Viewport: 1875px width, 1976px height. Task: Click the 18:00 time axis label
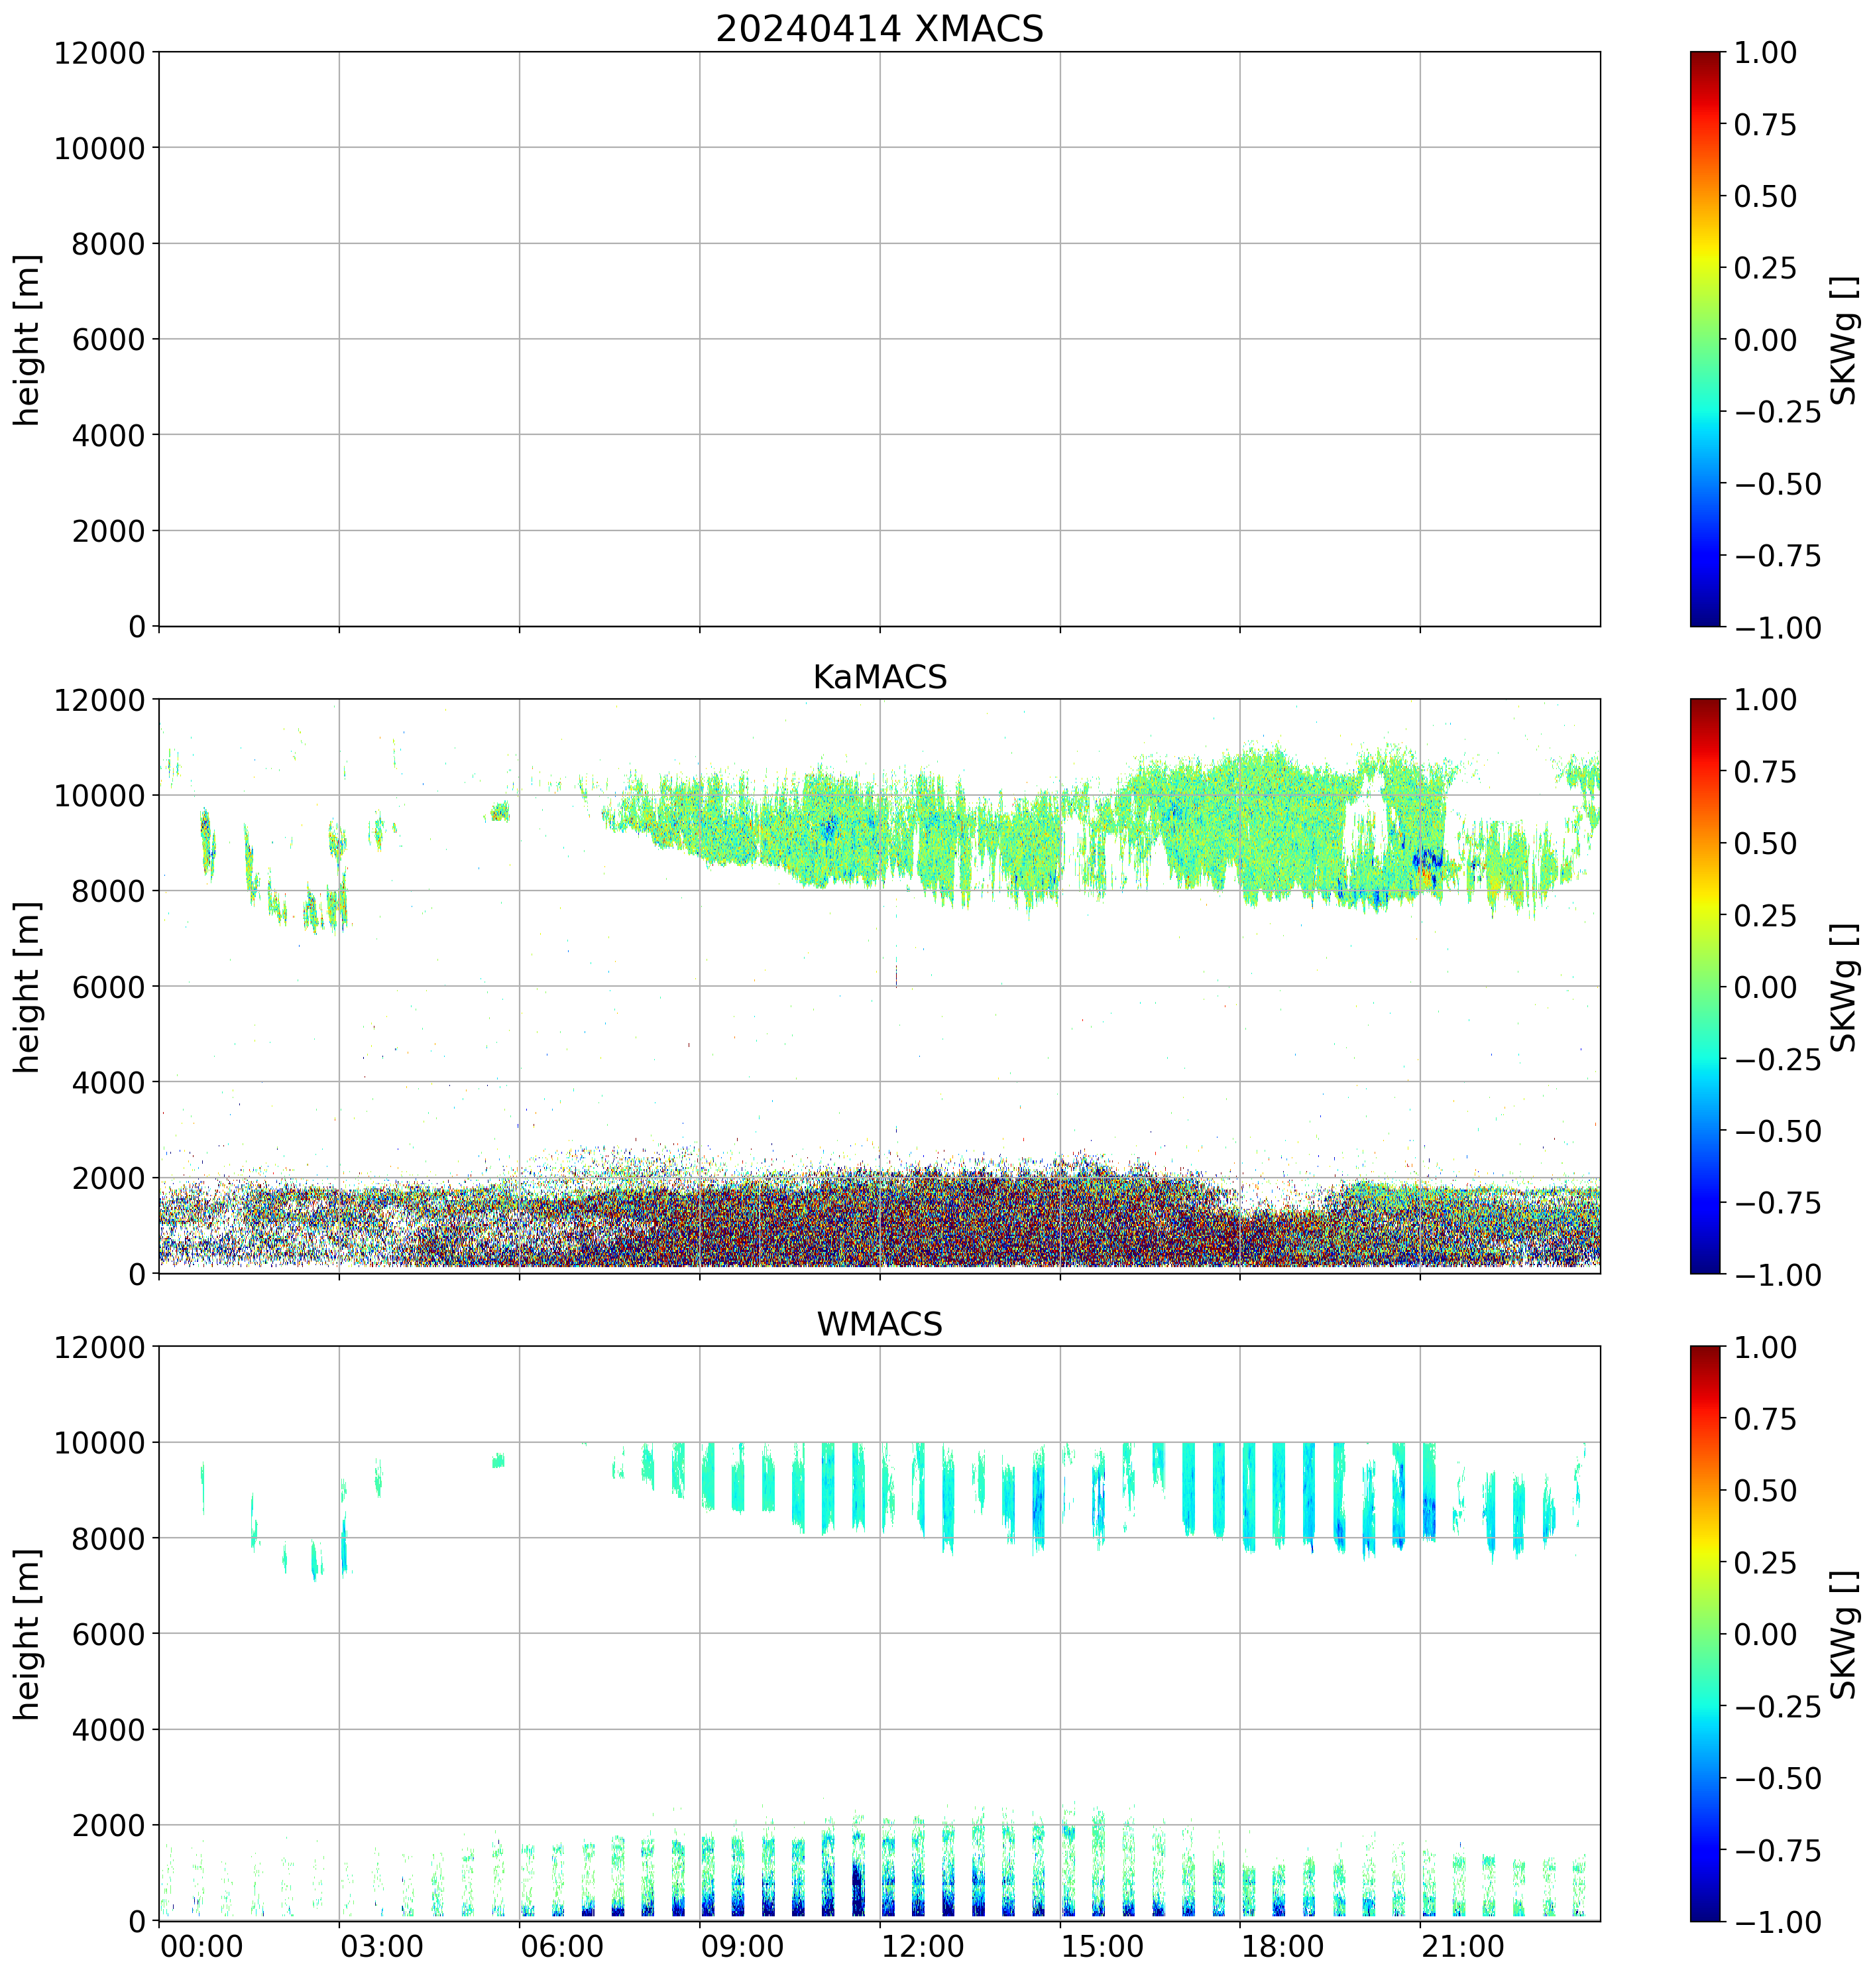(x=1282, y=1947)
